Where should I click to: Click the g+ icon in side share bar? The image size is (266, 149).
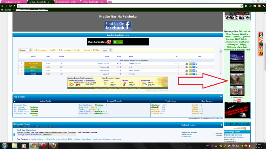(x=261, y=44)
